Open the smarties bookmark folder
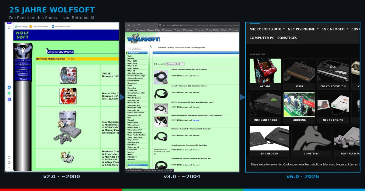The image size is (365, 191). (x=188, y=30)
